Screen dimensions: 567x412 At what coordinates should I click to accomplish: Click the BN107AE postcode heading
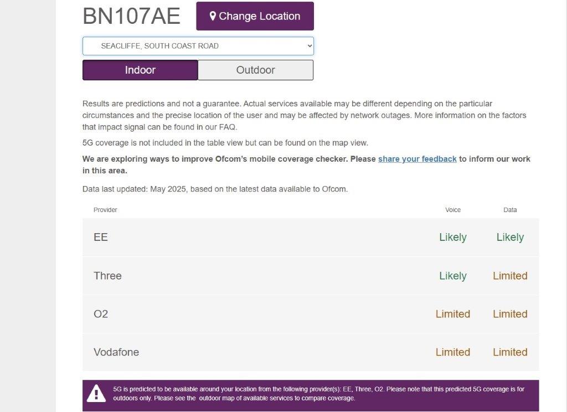[x=131, y=16]
